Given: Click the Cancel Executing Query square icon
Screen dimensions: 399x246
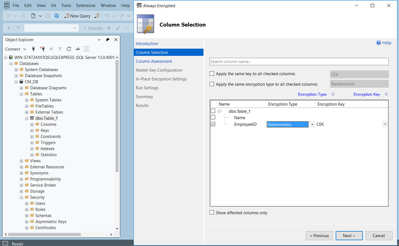Looking at the screenshot, I should click(109, 28).
